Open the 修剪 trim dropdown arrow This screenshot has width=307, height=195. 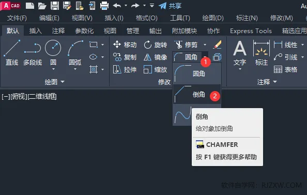(x=205, y=44)
